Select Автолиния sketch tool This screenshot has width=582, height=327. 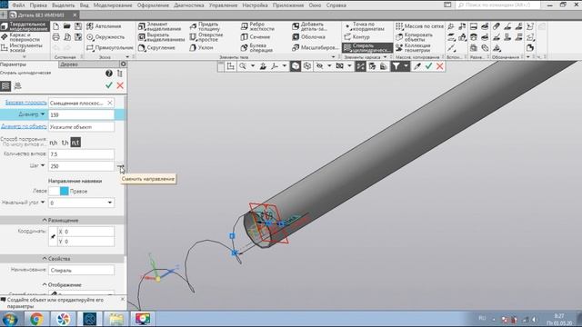click(x=104, y=26)
